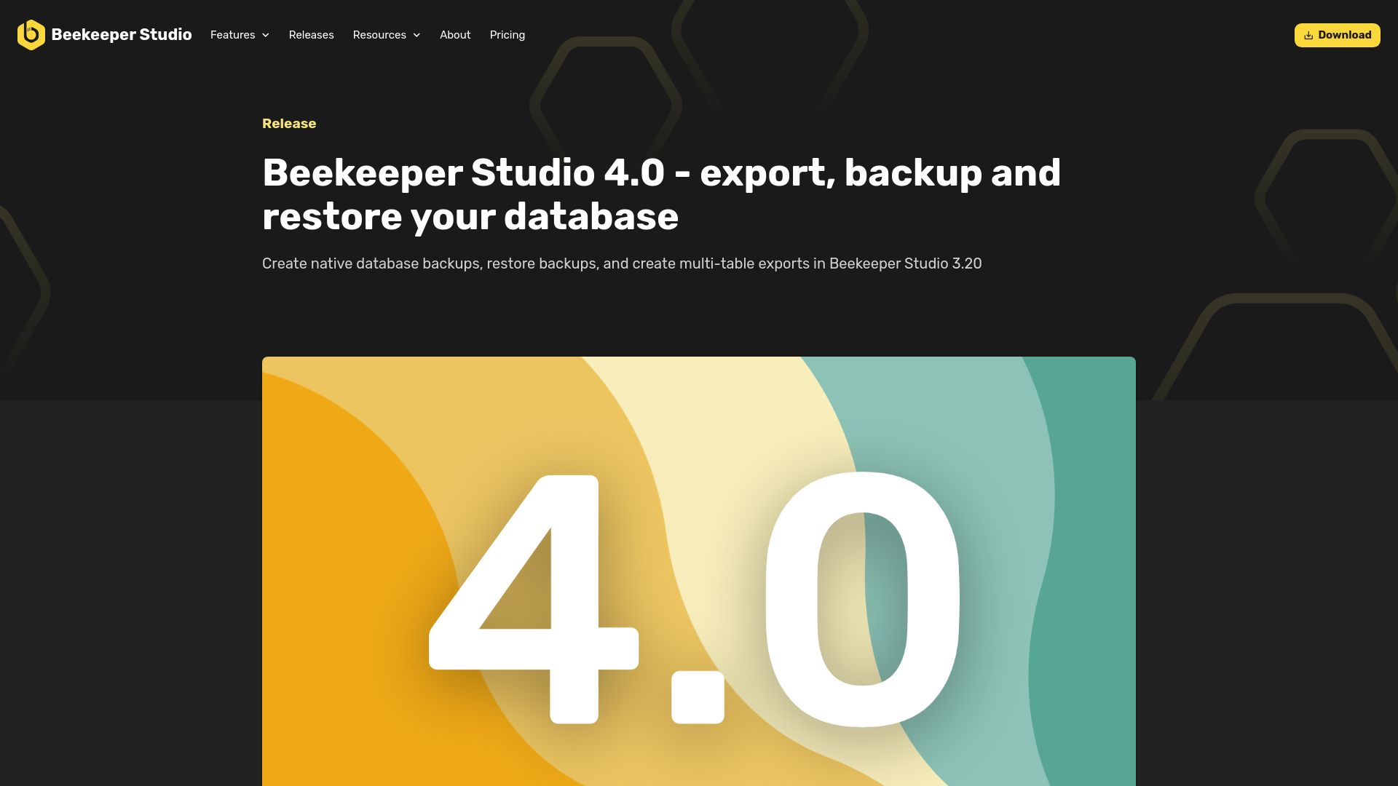Click the Beekeeper Studio 4.0 headline
The image size is (1398, 786).
click(661, 194)
